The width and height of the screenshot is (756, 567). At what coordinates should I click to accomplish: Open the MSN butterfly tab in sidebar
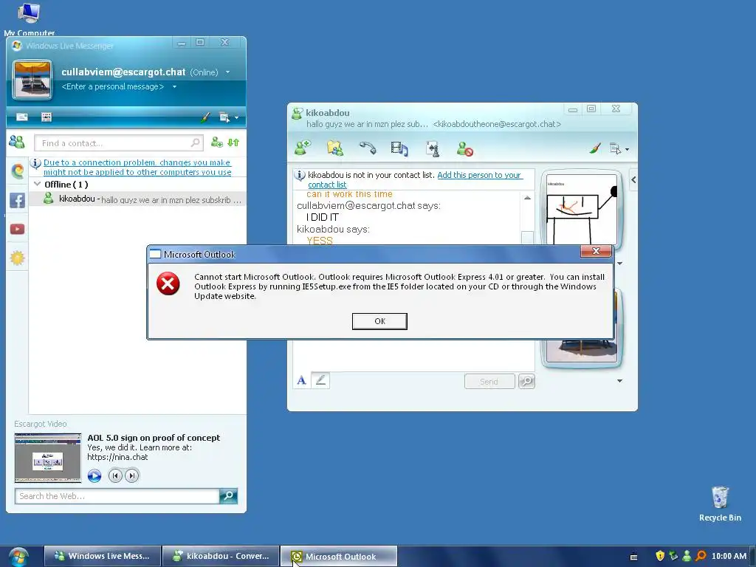[18, 171]
